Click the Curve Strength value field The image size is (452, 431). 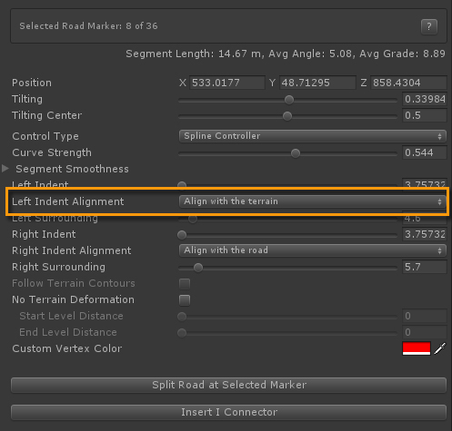coord(425,152)
